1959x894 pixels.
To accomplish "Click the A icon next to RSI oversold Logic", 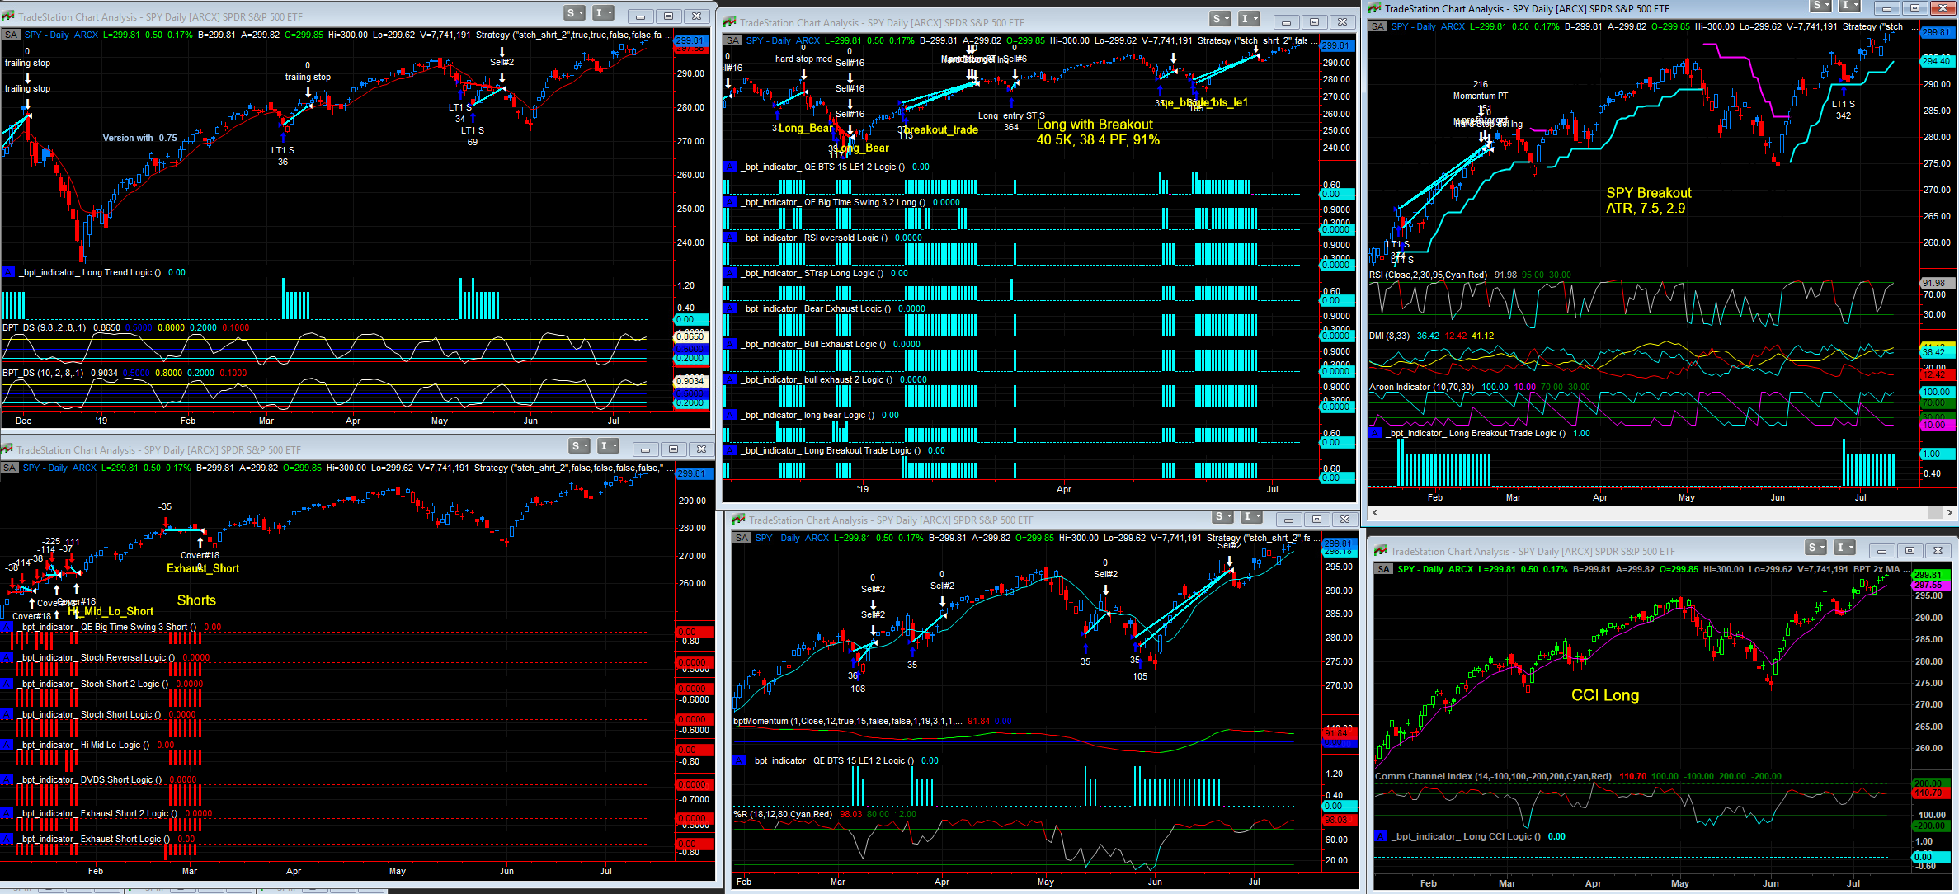I will point(730,238).
